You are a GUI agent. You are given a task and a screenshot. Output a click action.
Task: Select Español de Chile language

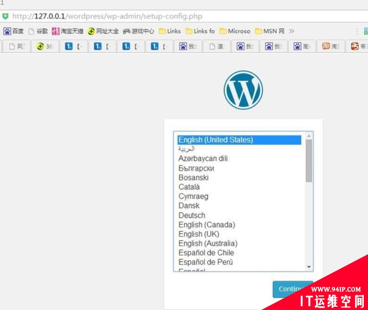pos(239,253)
